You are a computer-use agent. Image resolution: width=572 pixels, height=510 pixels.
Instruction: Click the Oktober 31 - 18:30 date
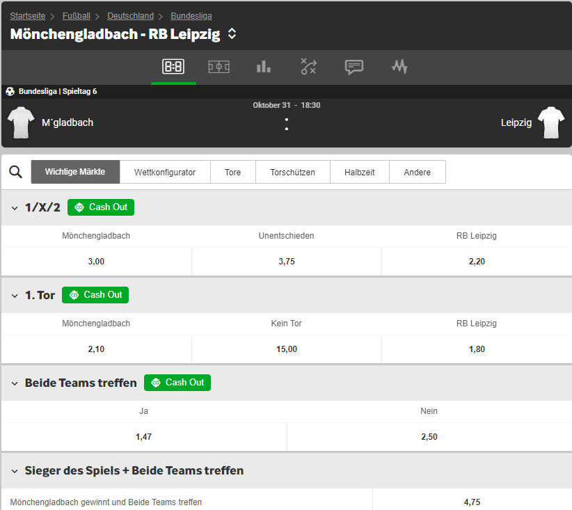(287, 105)
